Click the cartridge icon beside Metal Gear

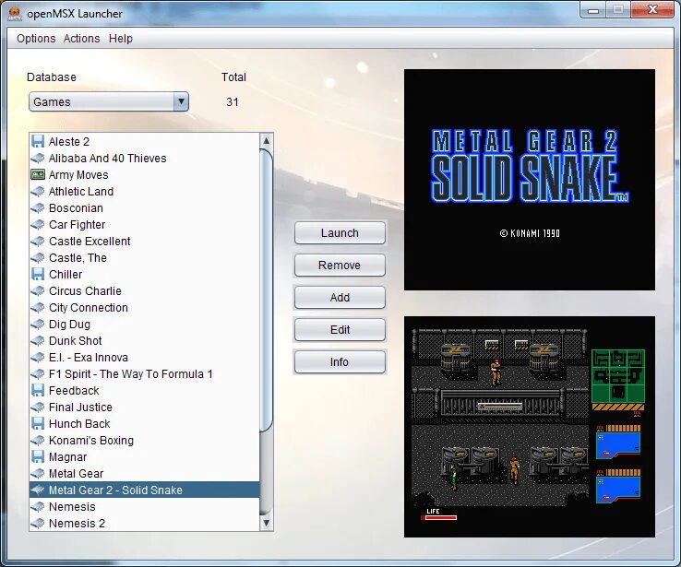click(38, 473)
